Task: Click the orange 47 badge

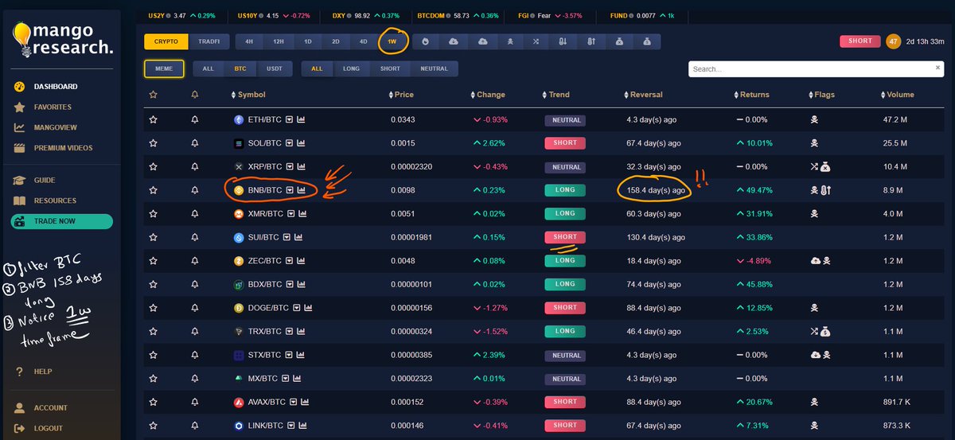Action: pos(894,41)
